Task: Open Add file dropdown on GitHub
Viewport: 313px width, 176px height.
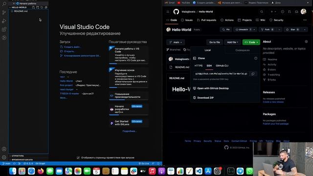Action: [x=233, y=43]
